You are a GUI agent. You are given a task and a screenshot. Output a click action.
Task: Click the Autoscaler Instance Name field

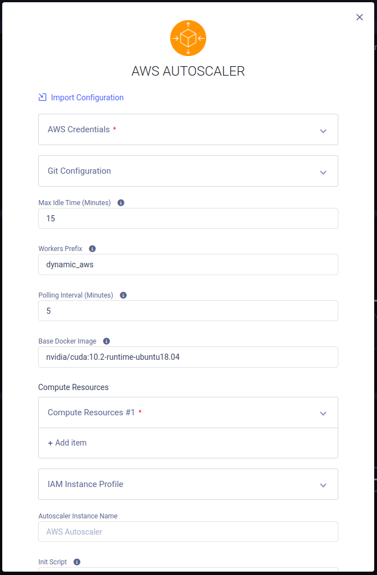(188, 531)
